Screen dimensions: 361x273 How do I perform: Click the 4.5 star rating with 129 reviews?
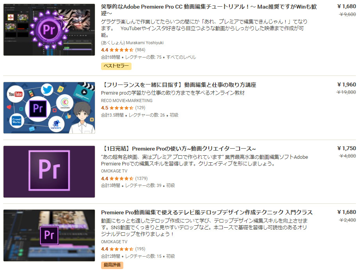coord(123,108)
